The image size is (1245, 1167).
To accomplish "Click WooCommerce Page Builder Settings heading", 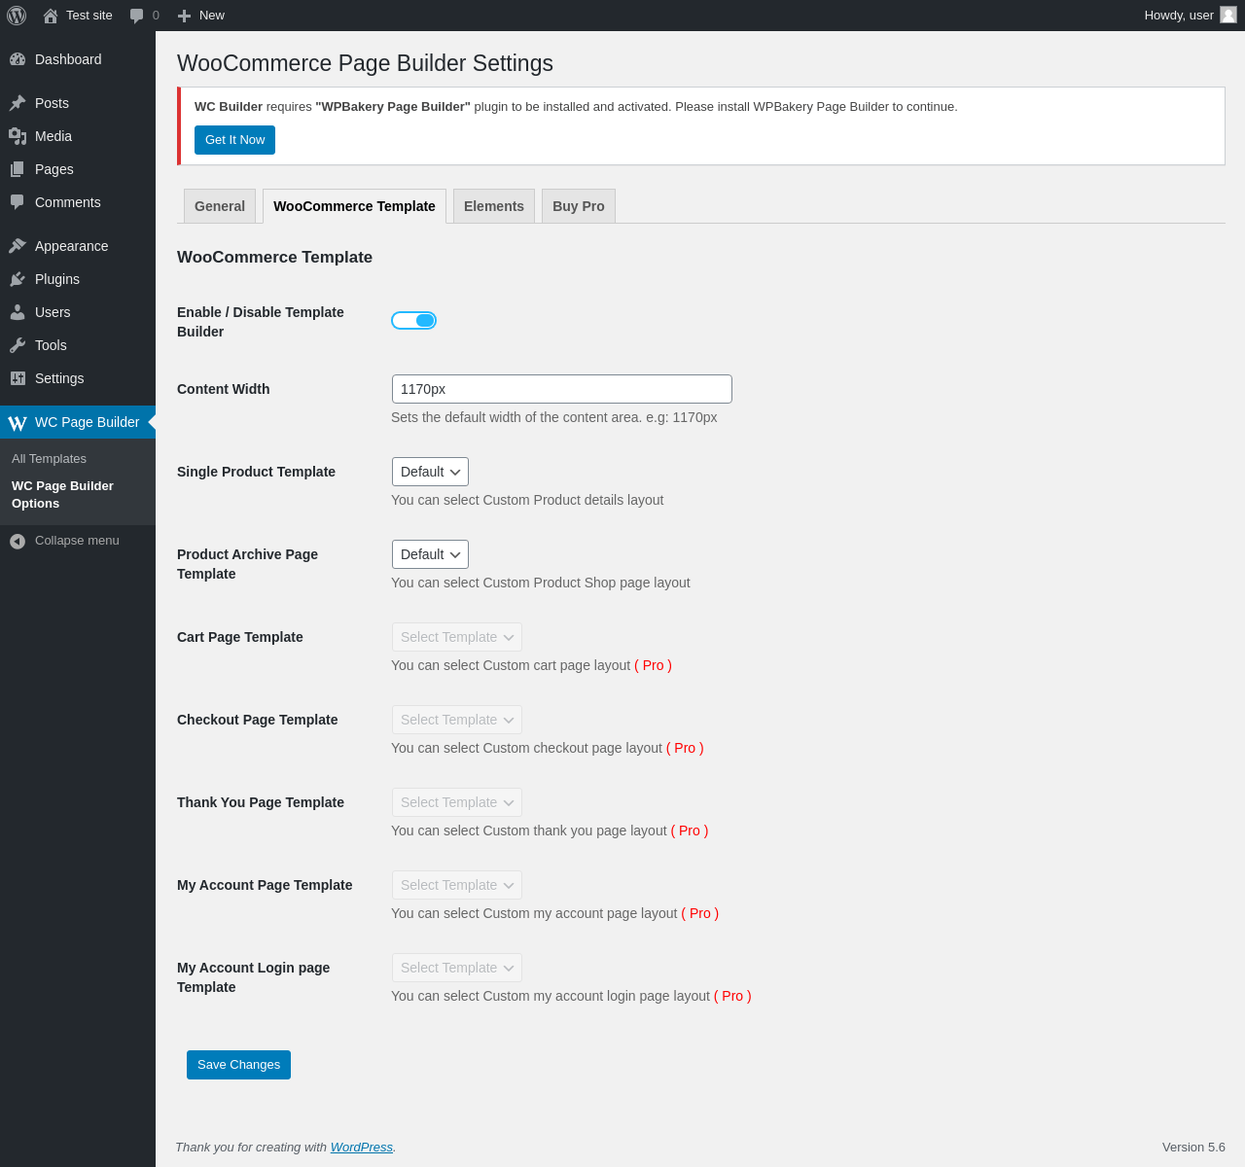I will pos(365,63).
